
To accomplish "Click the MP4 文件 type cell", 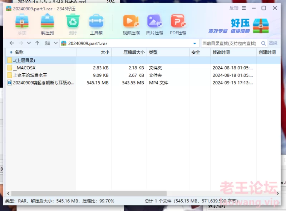I will [158, 83].
